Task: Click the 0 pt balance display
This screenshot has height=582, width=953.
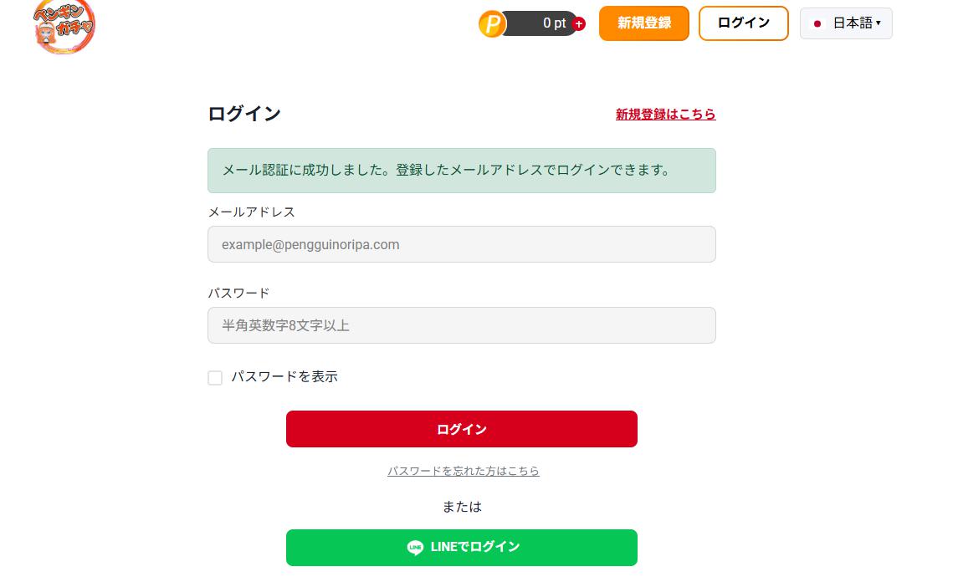Action: 546,23
